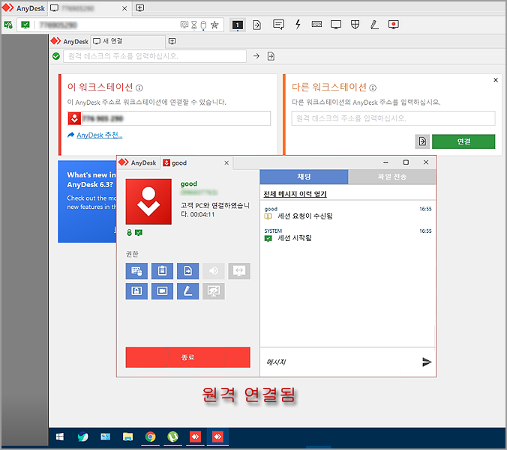Screen dimensions: 507x450
Task: Click the green 연결 button
Action: click(x=463, y=142)
